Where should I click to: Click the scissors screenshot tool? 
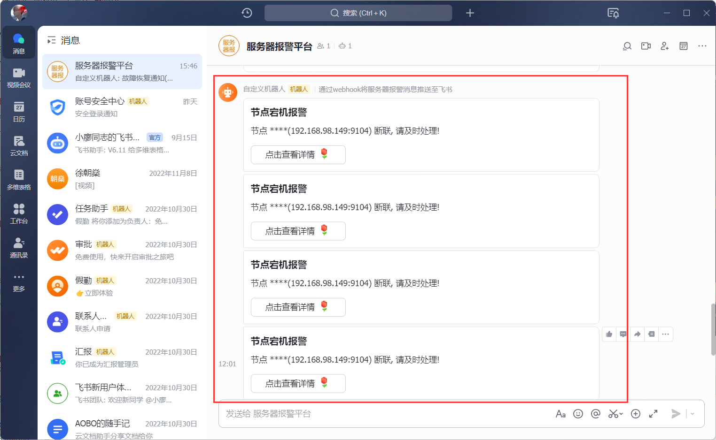coord(613,414)
